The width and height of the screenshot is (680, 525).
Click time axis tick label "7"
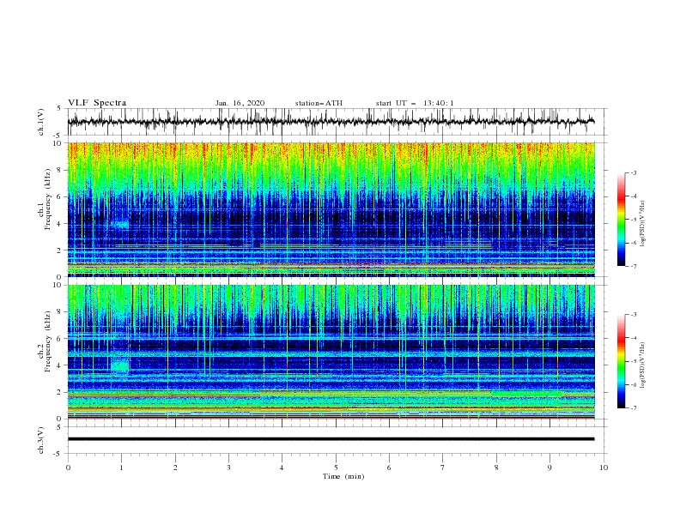[443, 468]
